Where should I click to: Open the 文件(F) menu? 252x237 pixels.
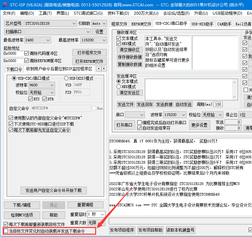[x=9, y=13]
